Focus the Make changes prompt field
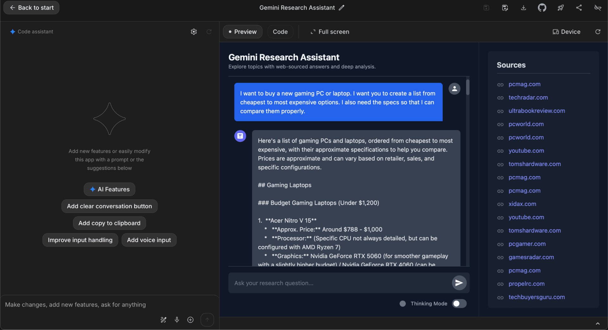This screenshot has width=608, height=330. coord(110,305)
